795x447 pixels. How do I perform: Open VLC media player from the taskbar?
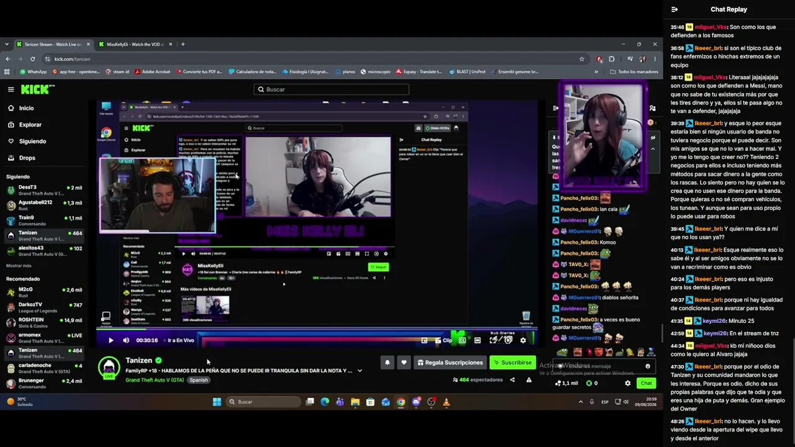[x=446, y=402]
